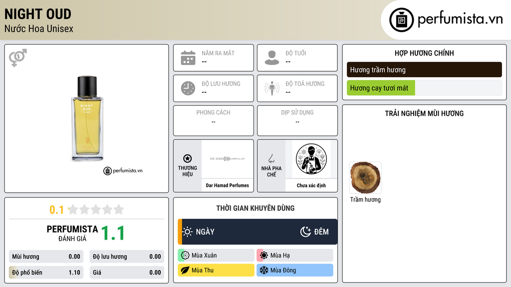Click the moon icon next to Đêm
Image resolution: width=511 pixels, height=287 pixels.
(305, 232)
